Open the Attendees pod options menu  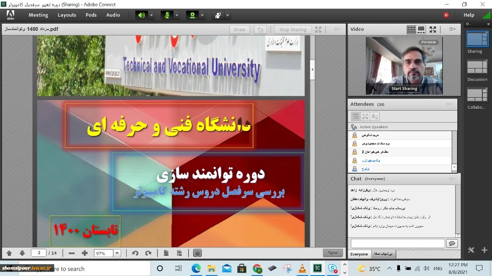tap(449, 104)
